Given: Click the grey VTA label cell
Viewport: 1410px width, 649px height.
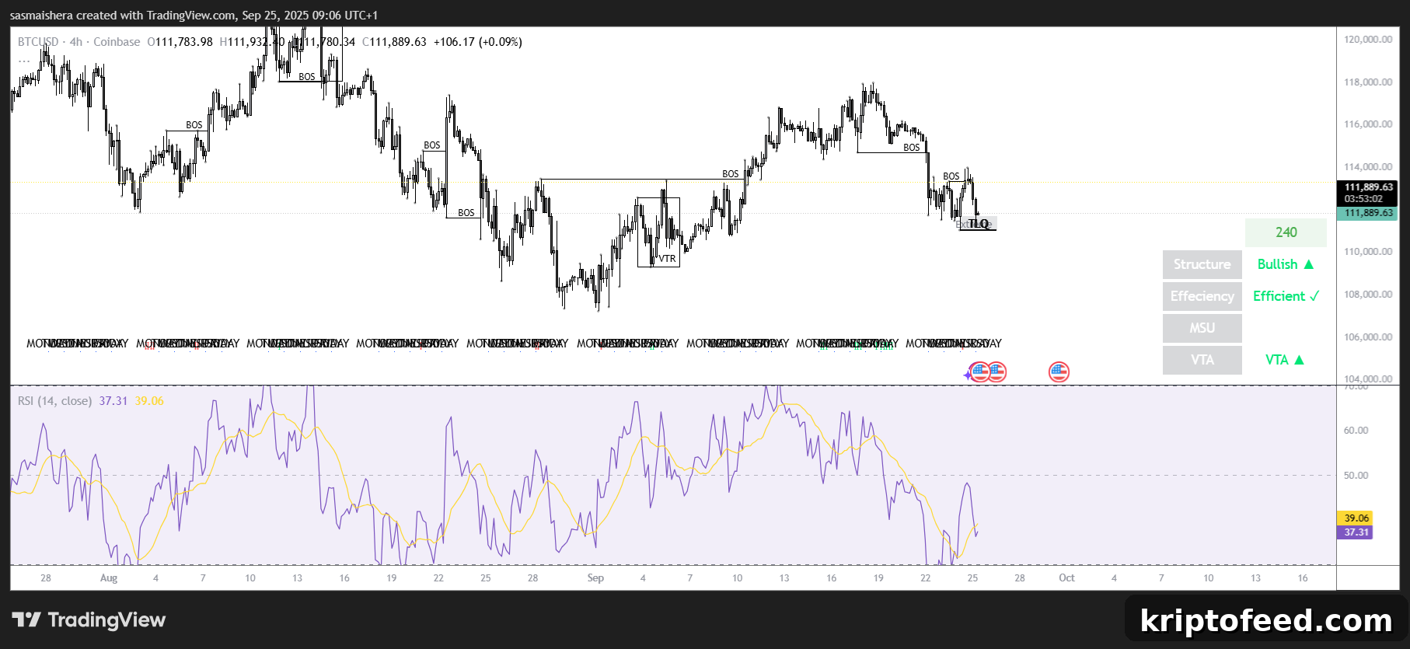Looking at the screenshot, I should click(x=1202, y=360).
